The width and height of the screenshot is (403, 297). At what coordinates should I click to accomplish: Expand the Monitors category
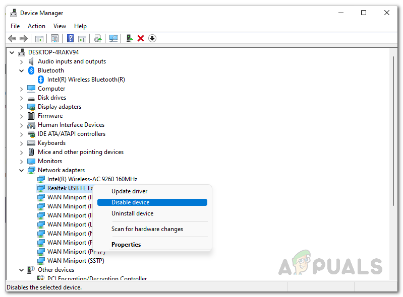pyautogui.click(x=21, y=161)
